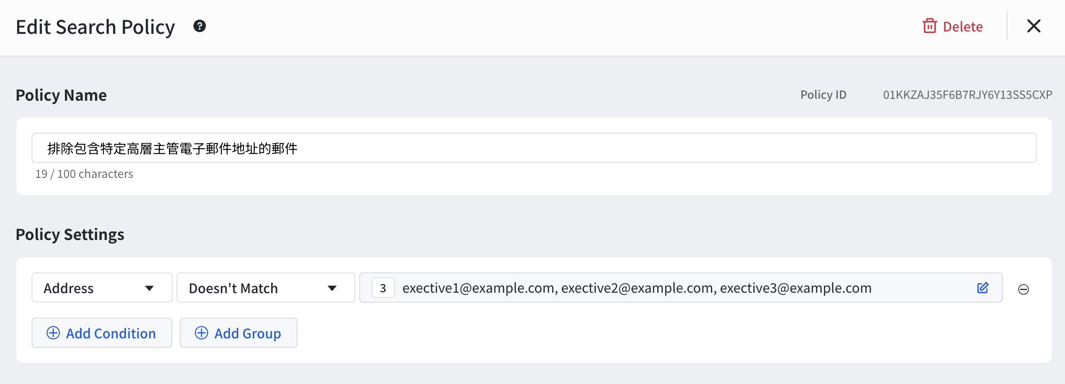The height and width of the screenshot is (384, 1065).
Task: Click the Add Condition button
Action: point(102,333)
